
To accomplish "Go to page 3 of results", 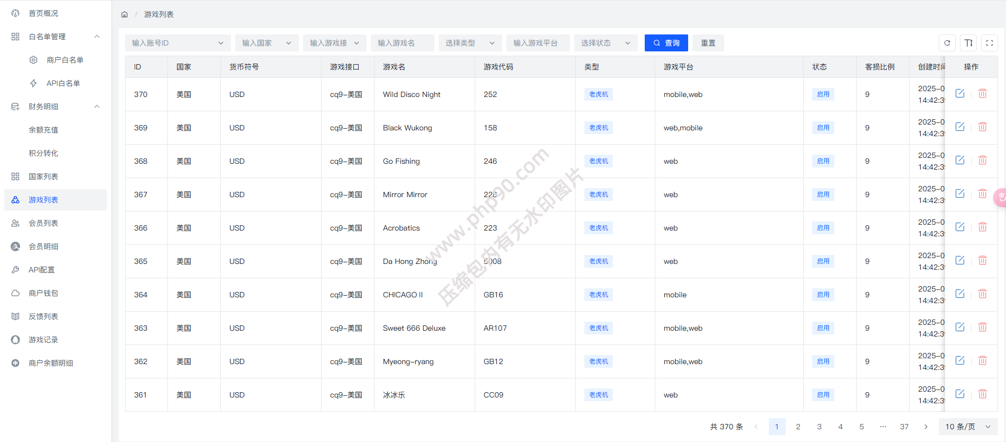I will click(x=819, y=427).
